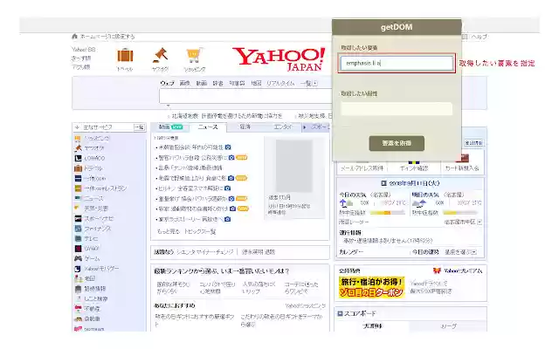Open 一休.com in the services sidebar

pyautogui.click(x=95, y=178)
